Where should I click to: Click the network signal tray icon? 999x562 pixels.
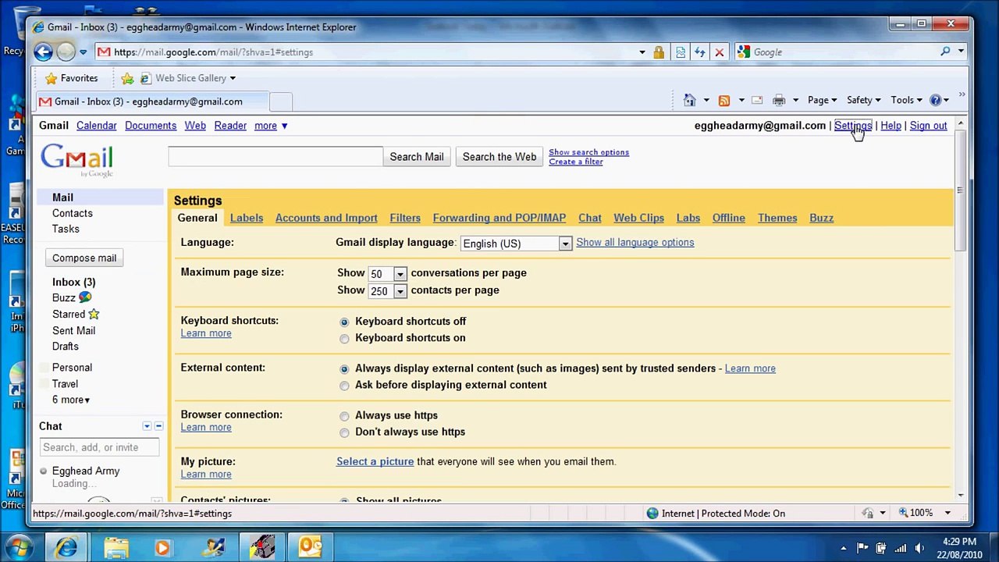(x=900, y=547)
